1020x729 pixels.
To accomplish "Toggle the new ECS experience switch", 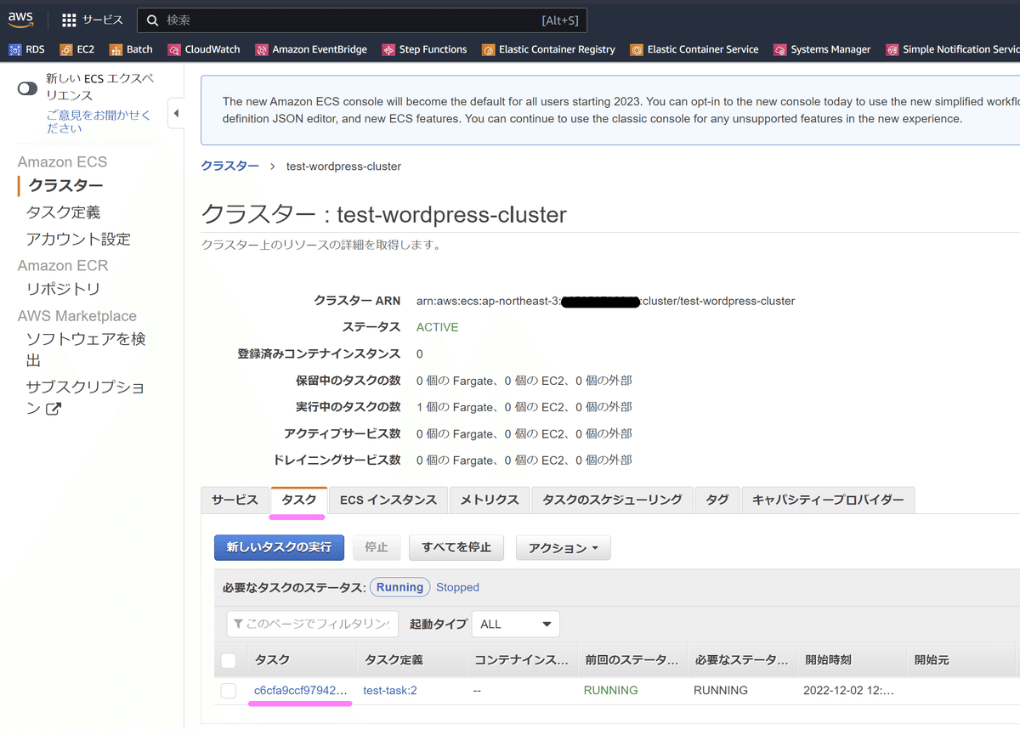I will pos(27,88).
